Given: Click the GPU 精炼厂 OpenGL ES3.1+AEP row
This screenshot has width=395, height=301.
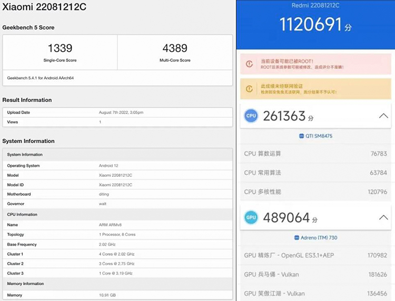Looking at the screenshot, I should click(315, 255).
